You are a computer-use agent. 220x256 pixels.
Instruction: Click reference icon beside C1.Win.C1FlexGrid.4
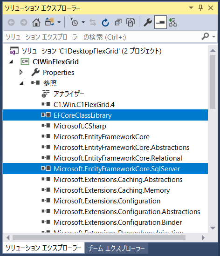pos(46,104)
